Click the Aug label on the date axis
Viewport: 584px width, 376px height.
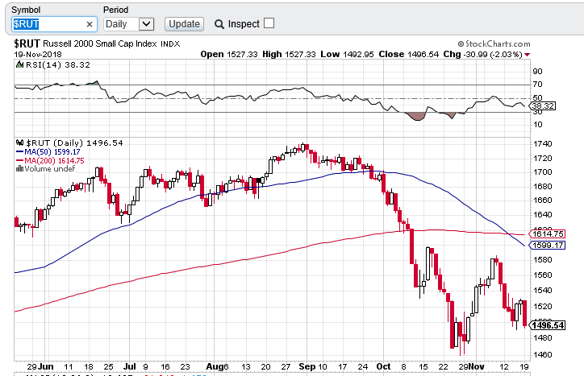215,366
